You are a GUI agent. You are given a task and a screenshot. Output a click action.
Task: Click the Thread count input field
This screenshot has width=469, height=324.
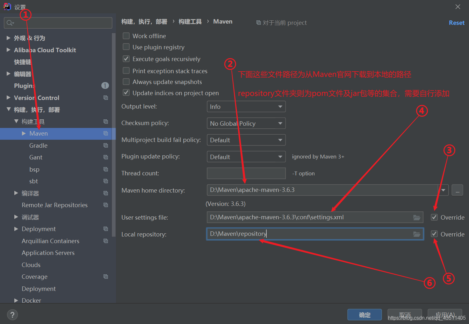tap(246, 173)
